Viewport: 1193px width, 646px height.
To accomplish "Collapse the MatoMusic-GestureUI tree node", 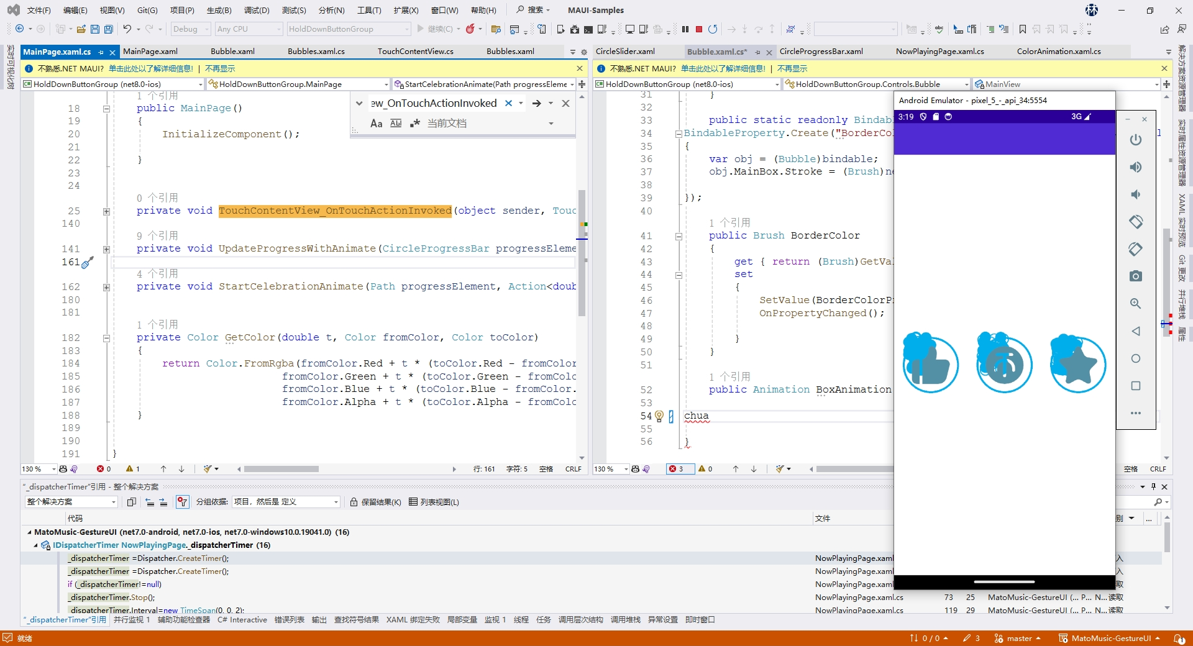I will (29, 532).
